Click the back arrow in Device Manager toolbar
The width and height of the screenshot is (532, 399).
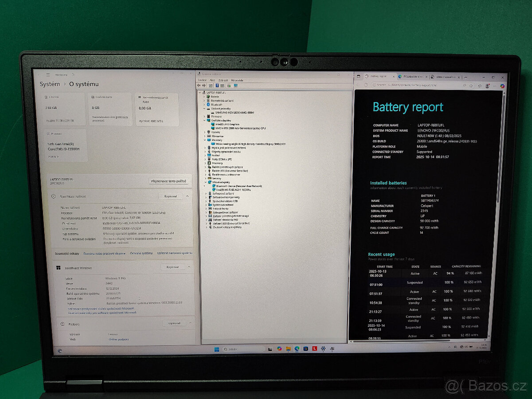tap(199, 86)
